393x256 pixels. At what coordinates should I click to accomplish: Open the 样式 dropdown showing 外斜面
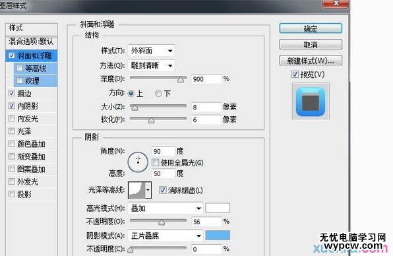tap(151, 51)
